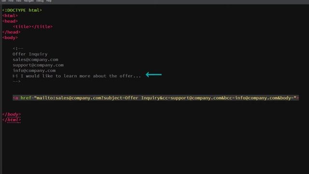This screenshot has width=309, height=174.
Task: Click the <!DOCTYPE html> line
Action: (x=22, y=10)
